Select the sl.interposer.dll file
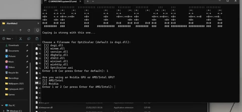 pos(46,107)
